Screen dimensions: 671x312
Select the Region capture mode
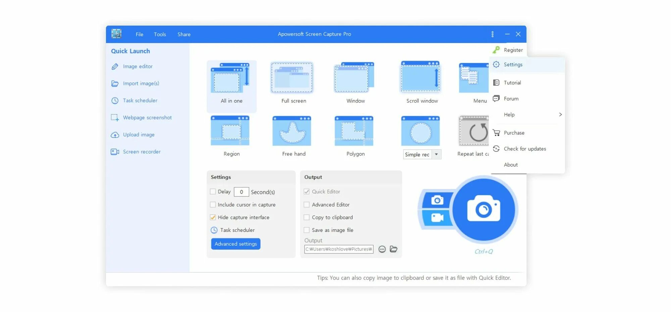230,131
